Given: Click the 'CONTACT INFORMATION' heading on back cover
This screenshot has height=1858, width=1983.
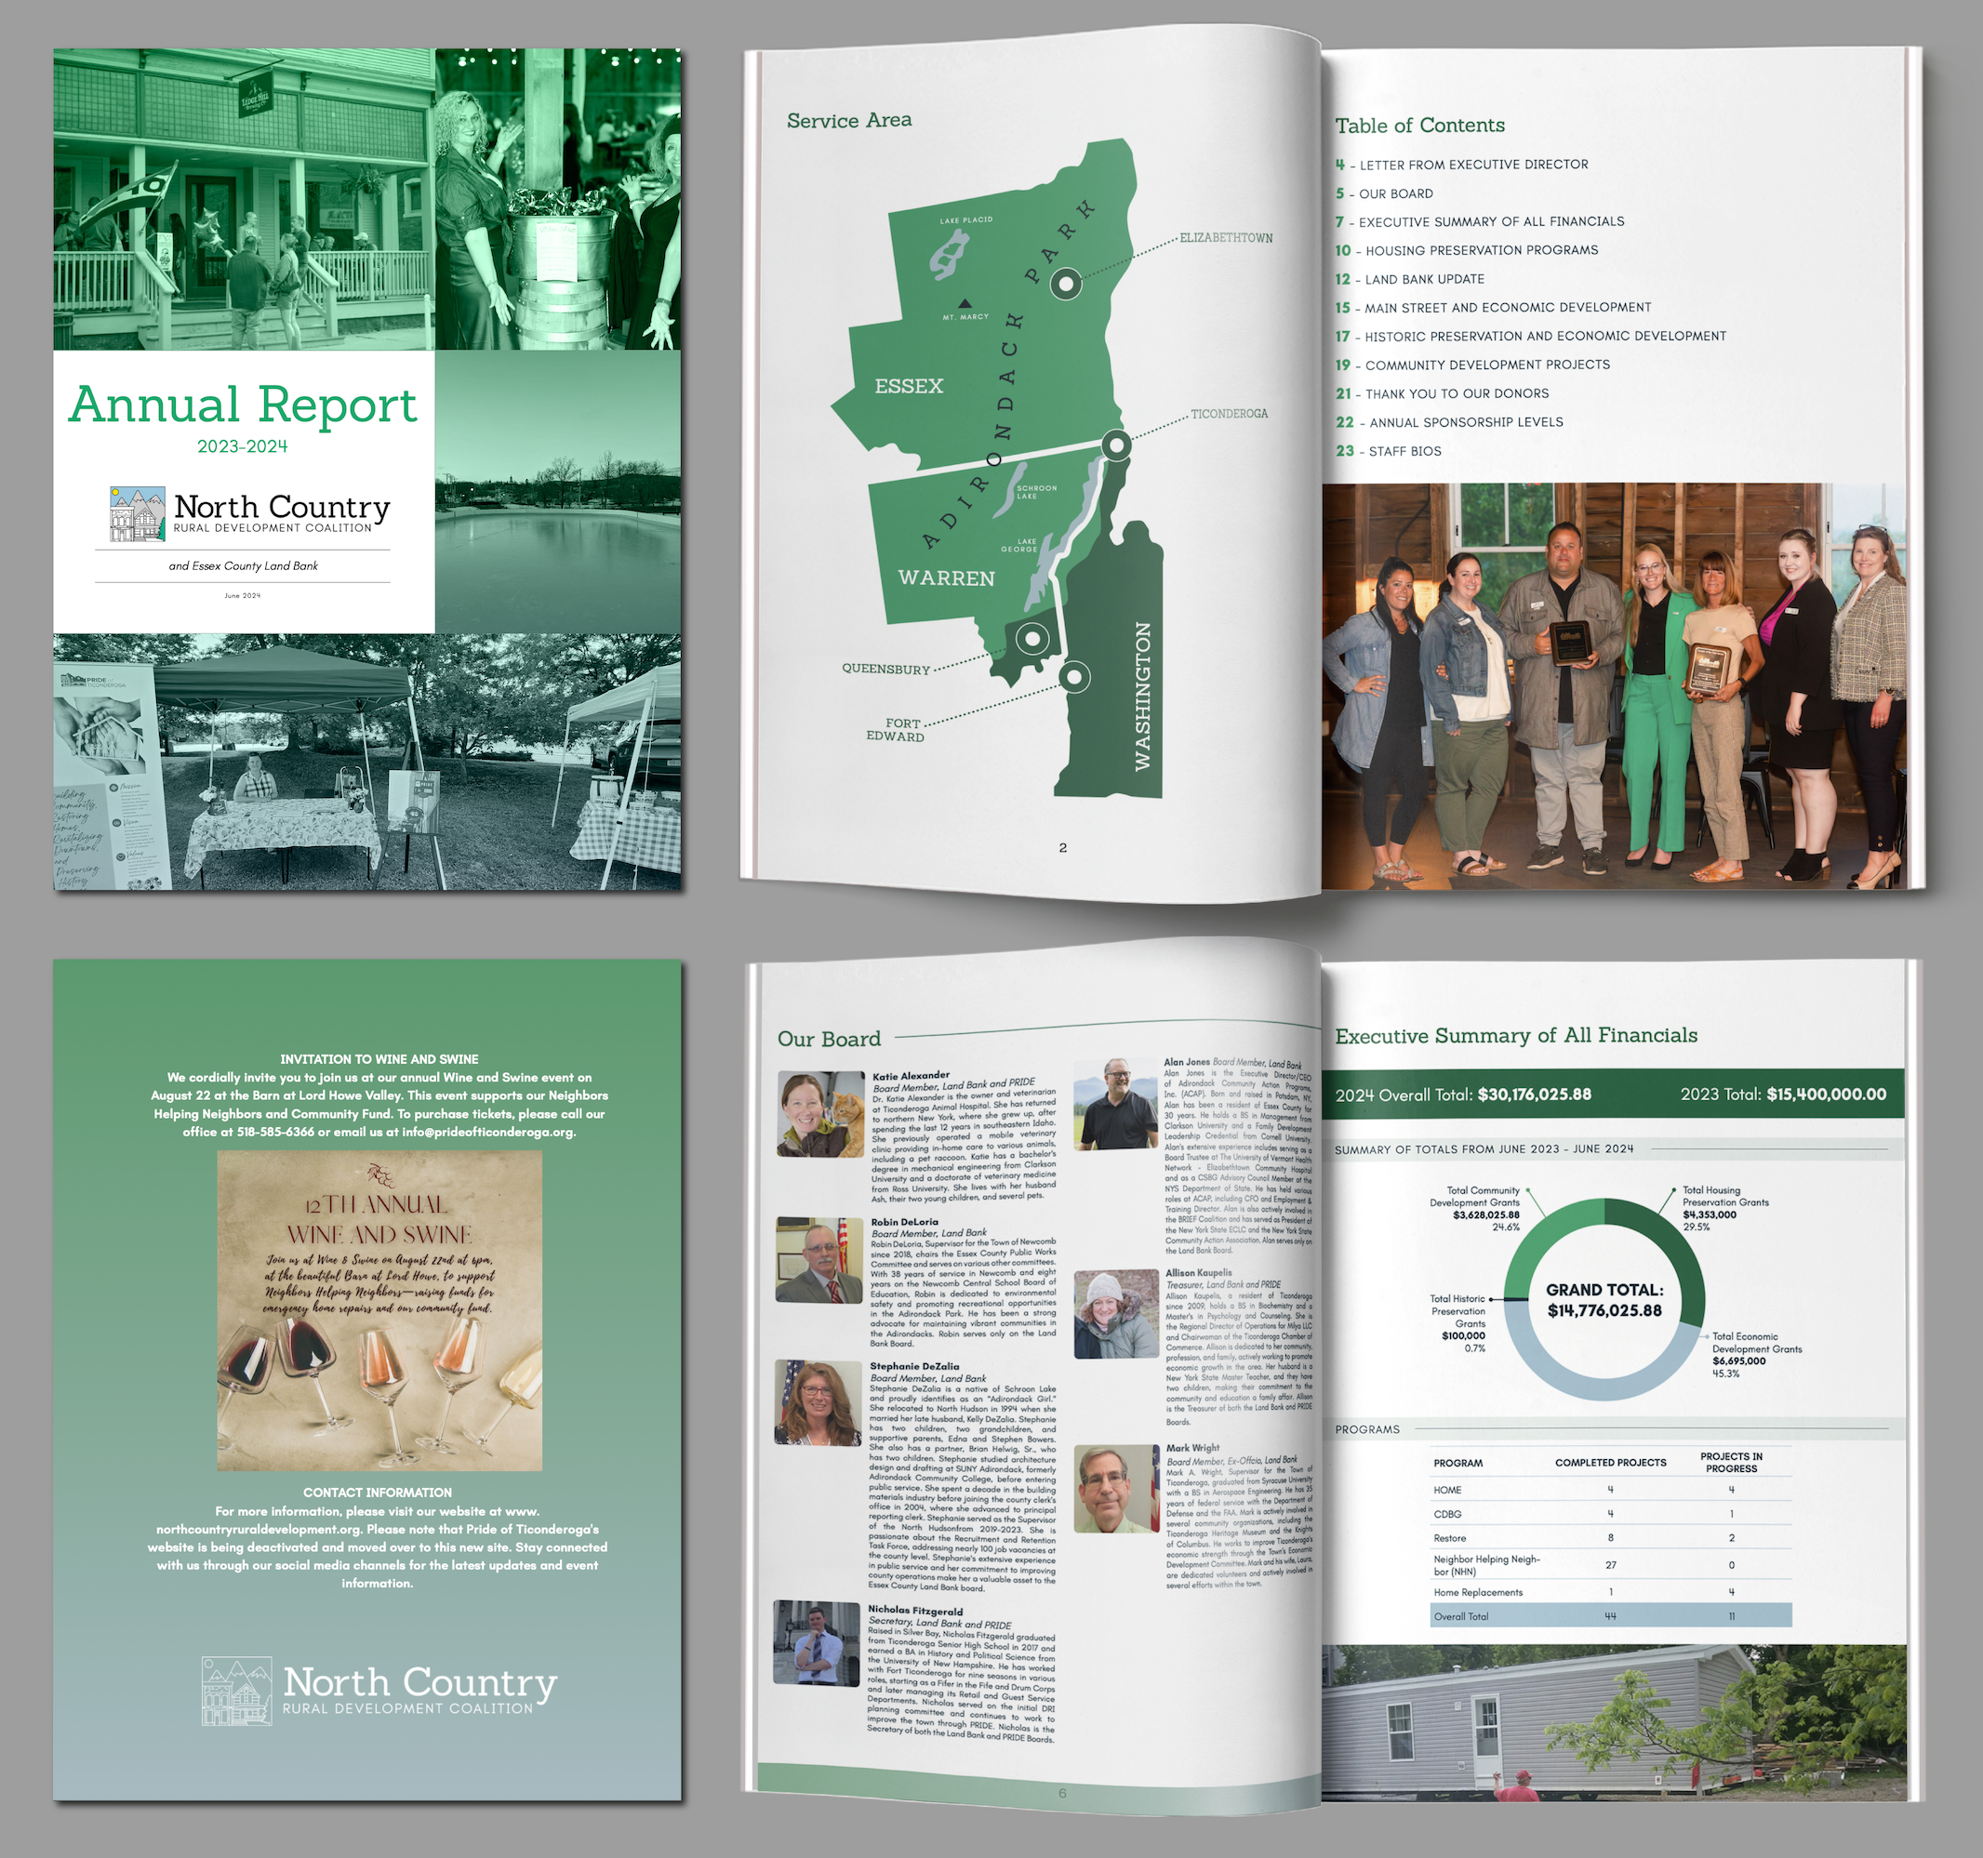Looking at the screenshot, I should 377,1492.
